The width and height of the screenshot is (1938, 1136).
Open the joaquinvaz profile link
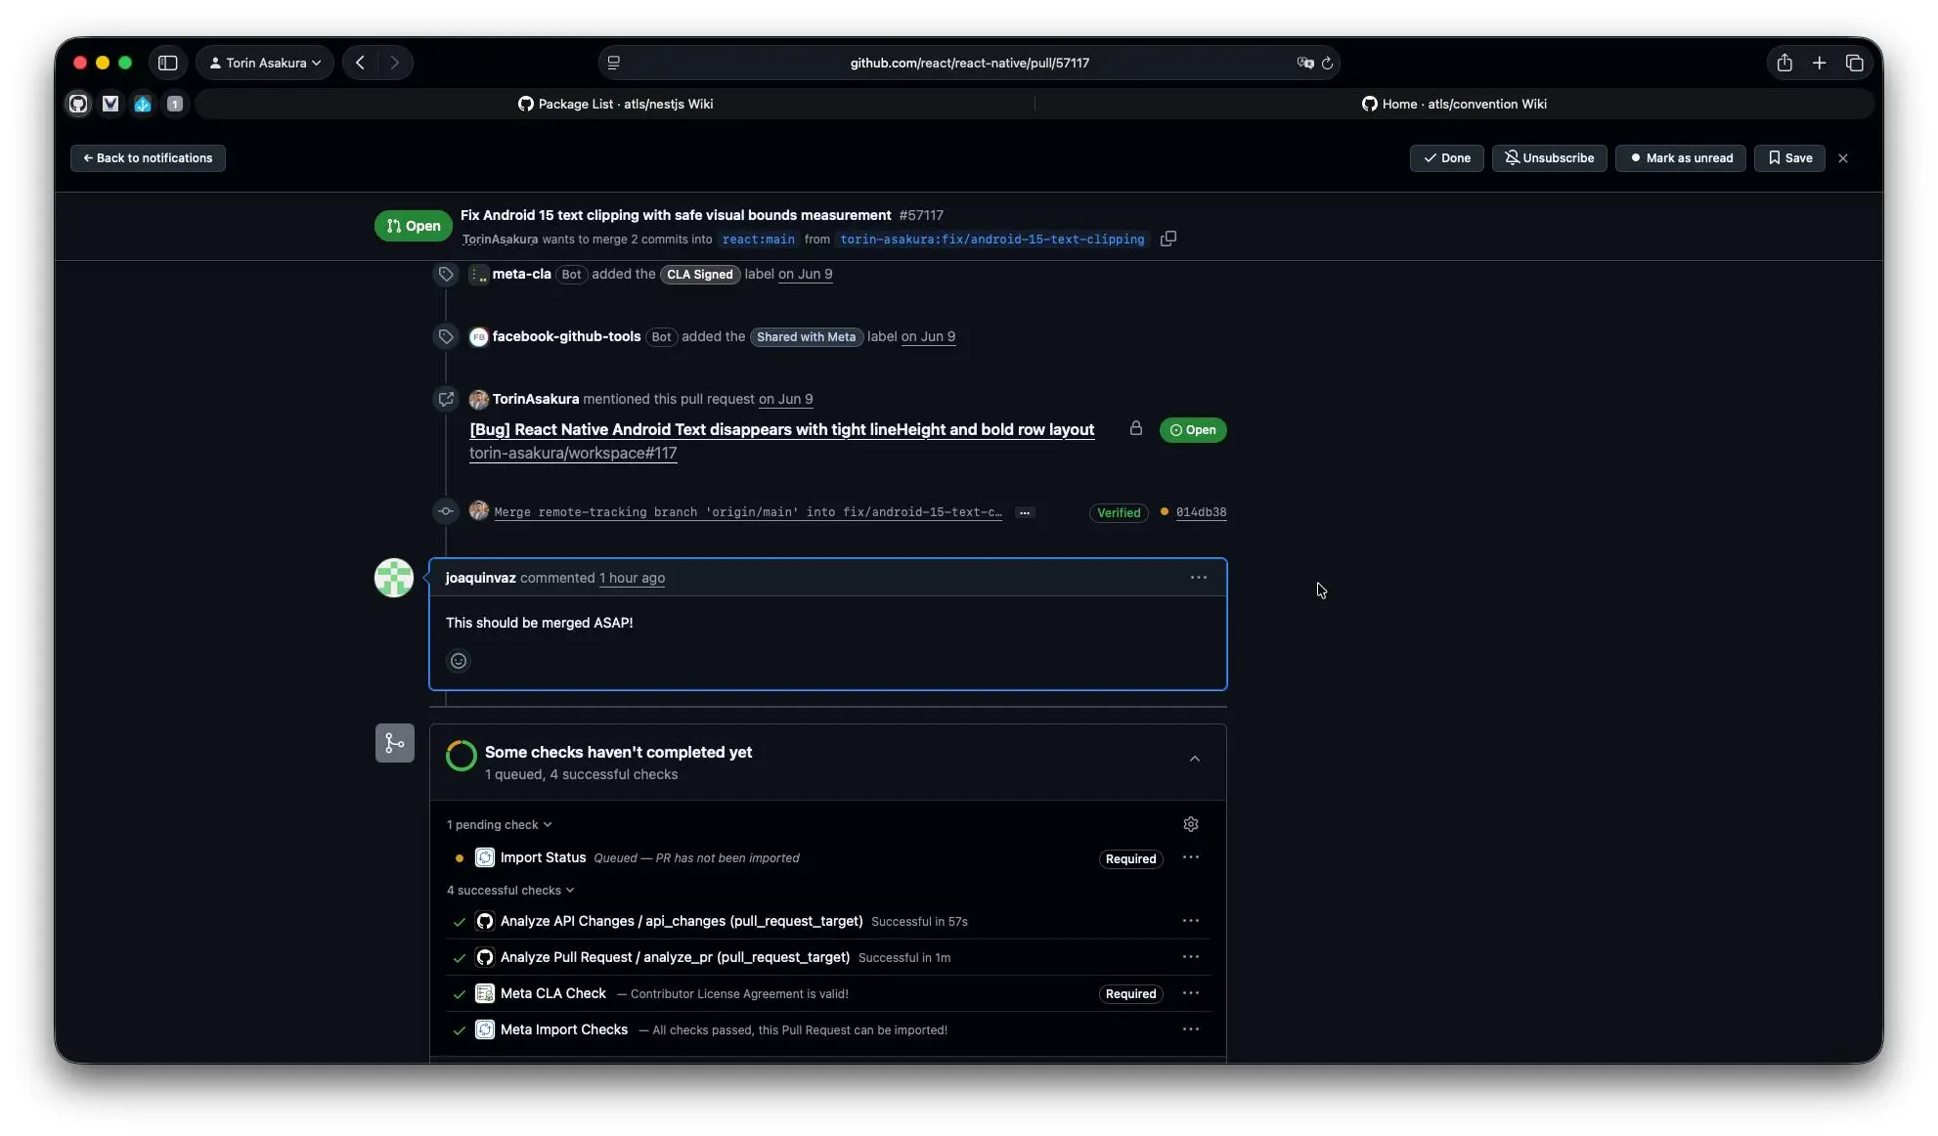click(x=480, y=578)
